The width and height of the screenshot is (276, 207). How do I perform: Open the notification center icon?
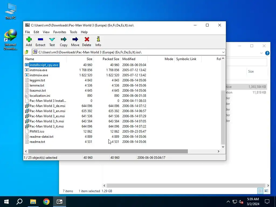[267, 202]
